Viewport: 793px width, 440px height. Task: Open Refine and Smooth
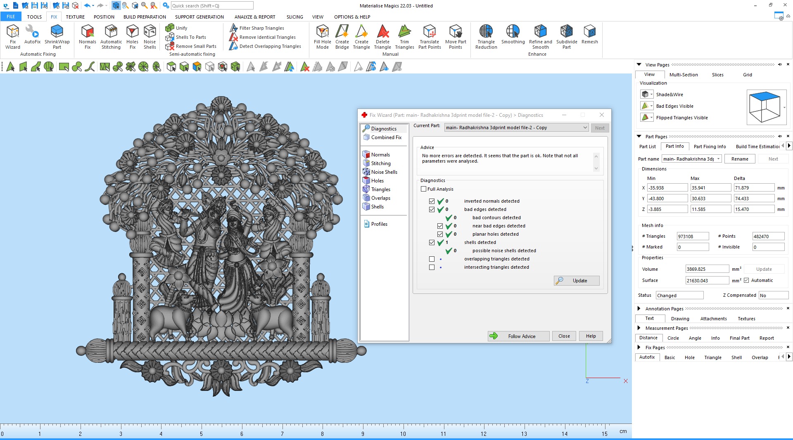(541, 37)
